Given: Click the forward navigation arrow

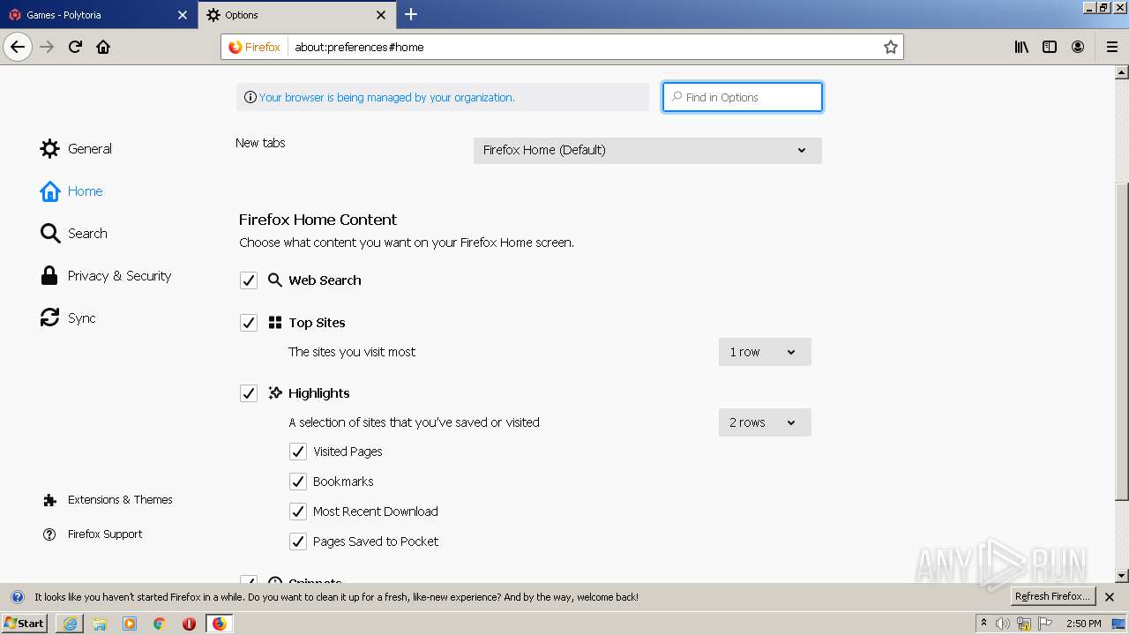Looking at the screenshot, I should 47,47.
